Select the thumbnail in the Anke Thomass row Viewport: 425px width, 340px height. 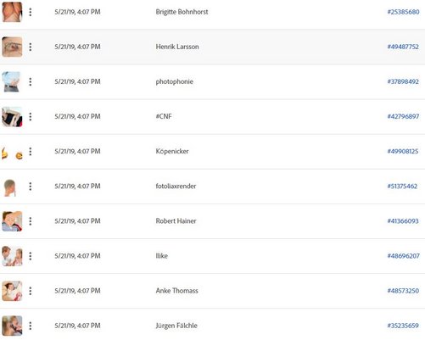click(x=12, y=291)
